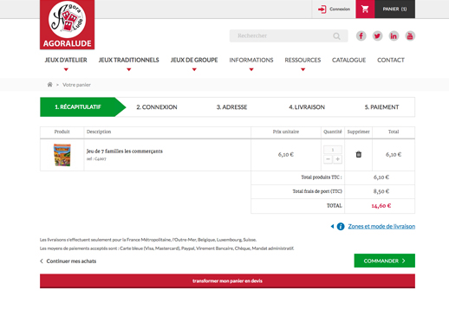This screenshot has width=449, height=322.
Task: Delete item with the trash icon
Action: pyautogui.click(x=359, y=154)
